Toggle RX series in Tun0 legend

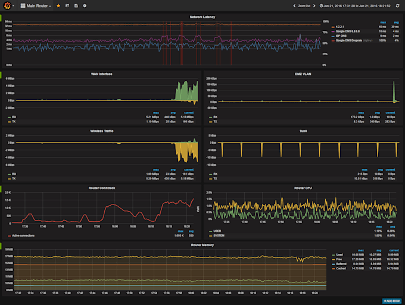[x=216, y=174]
